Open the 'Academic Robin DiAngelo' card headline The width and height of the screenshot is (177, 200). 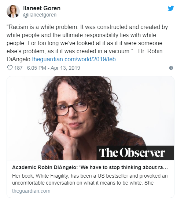(90, 167)
